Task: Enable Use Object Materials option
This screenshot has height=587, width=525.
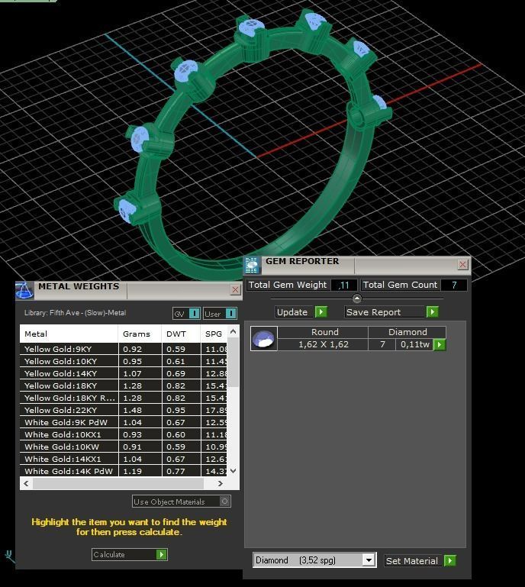Action: (x=182, y=502)
